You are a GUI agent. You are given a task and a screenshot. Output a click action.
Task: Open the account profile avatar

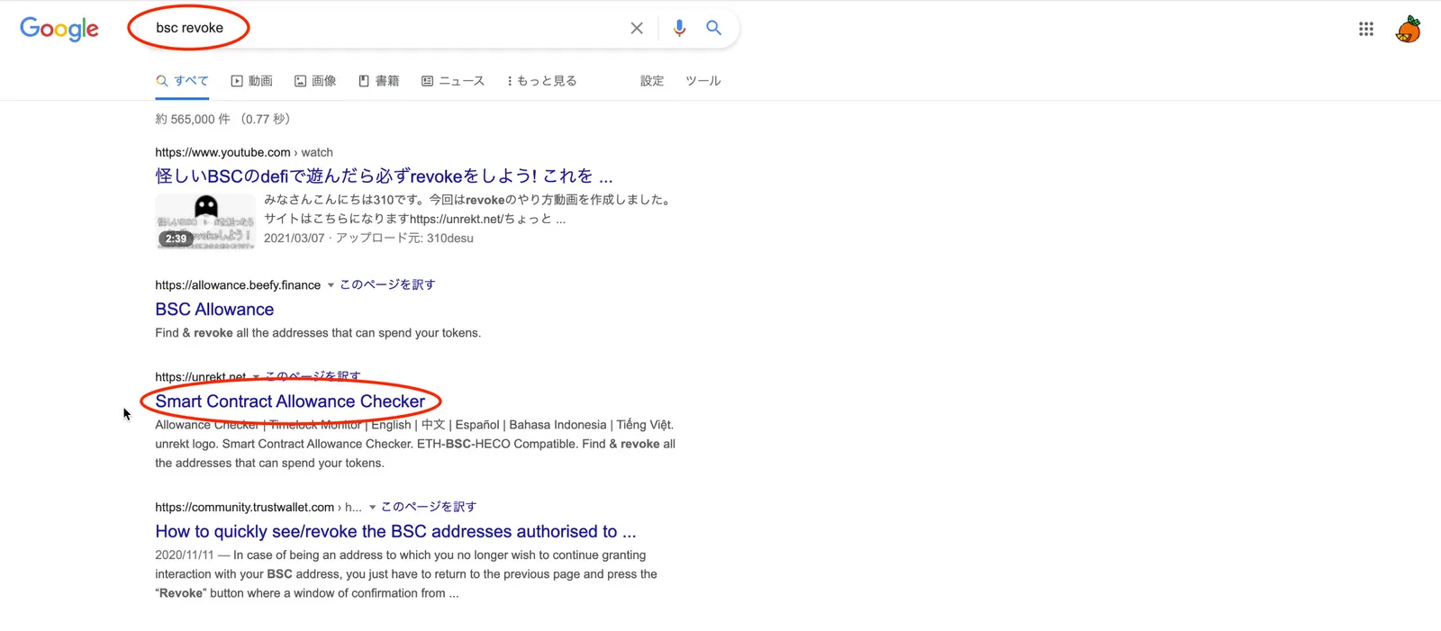pos(1408,29)
